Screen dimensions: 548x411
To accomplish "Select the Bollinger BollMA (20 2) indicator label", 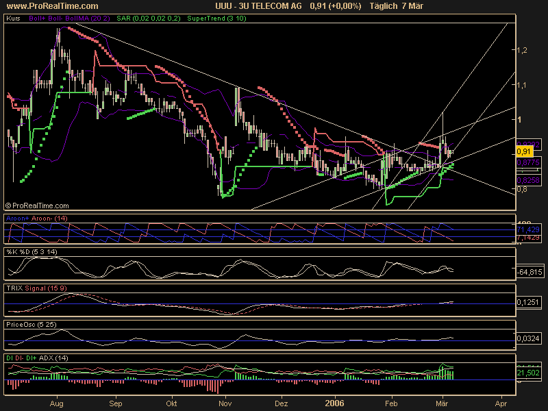I will click(x=68, y=18).
